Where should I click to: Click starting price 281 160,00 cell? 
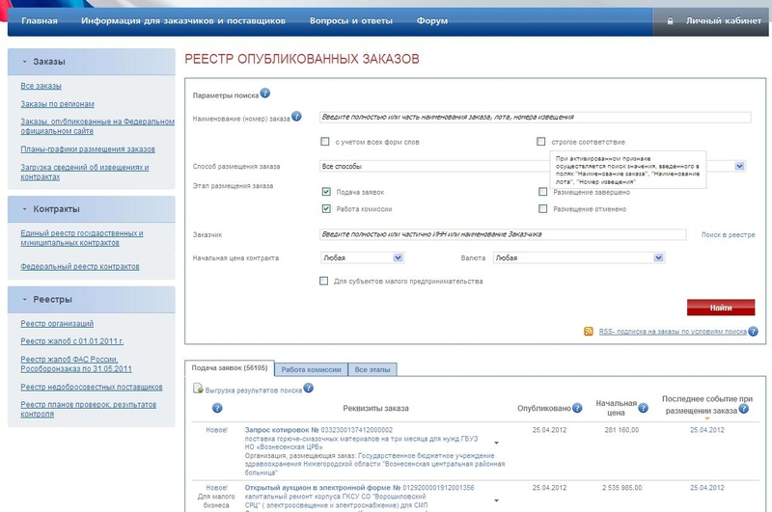coord(621,430)
